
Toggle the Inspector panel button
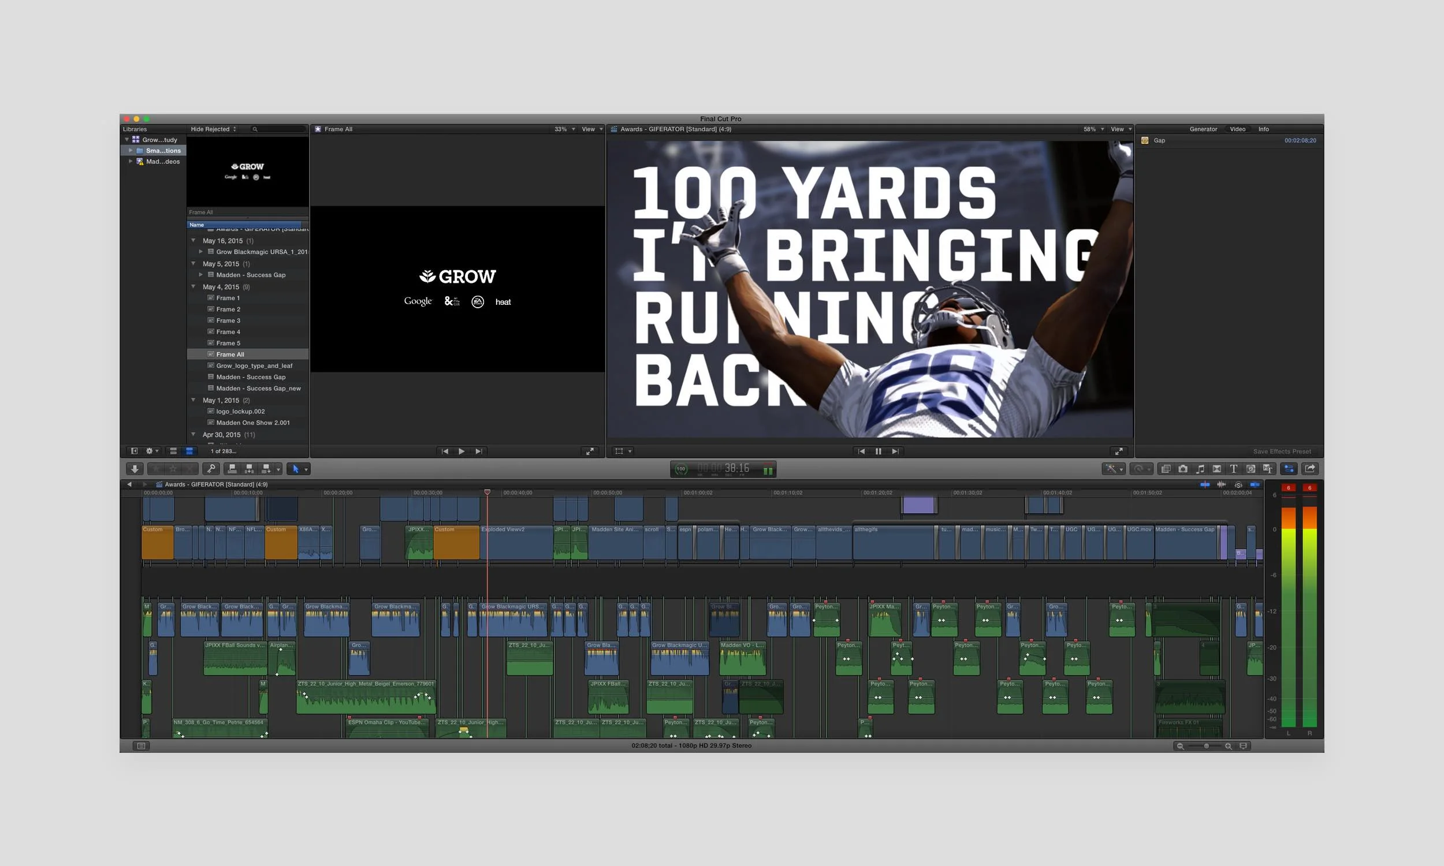[x=1289, y=469]
